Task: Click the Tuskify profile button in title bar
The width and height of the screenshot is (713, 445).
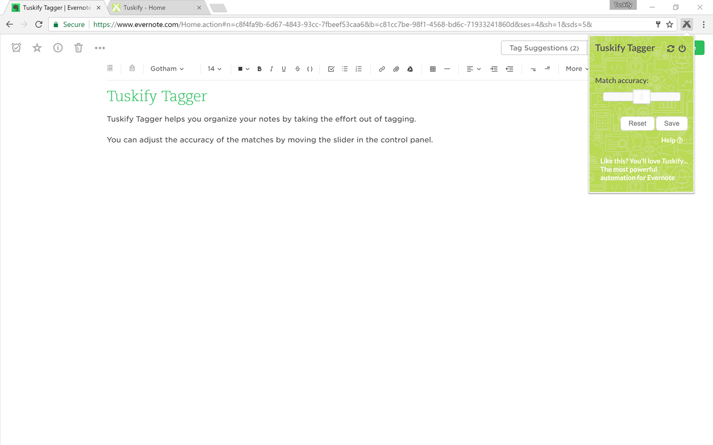Action: [623, 5]
